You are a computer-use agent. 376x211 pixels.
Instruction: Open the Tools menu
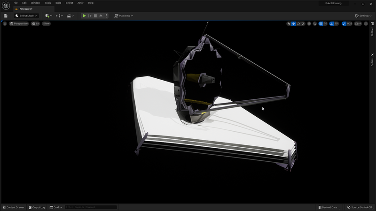(x=47, y=3)
